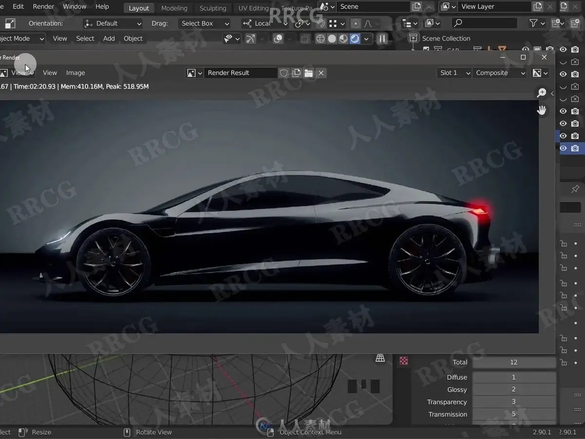Switch viewport to solid shading
This screenshot has height=439, width=585.
[x=332, y=39]
